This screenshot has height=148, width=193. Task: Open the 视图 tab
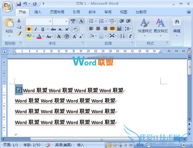pos(124,12)
